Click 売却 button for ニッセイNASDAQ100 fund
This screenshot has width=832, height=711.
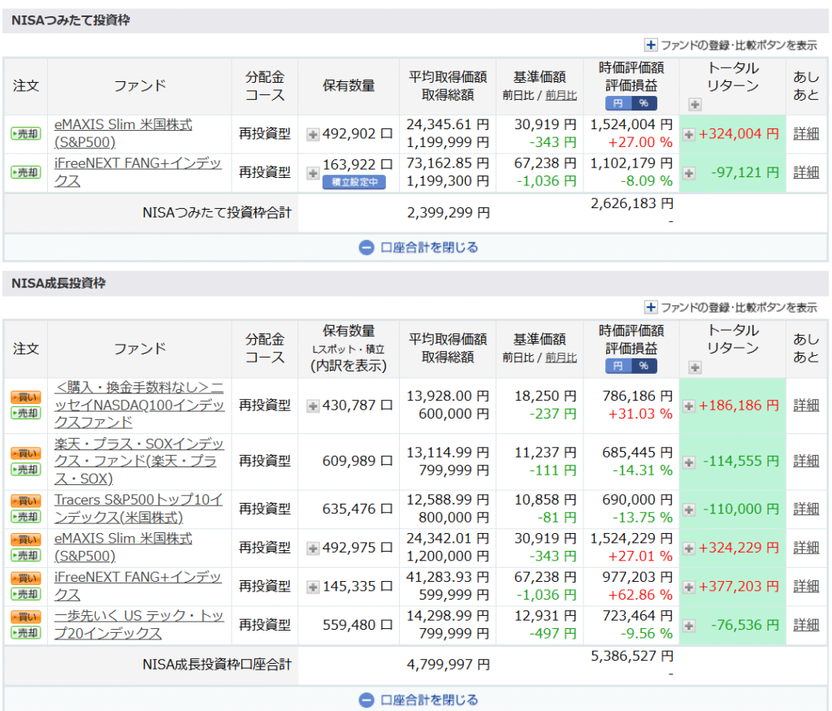coord(25,413)
